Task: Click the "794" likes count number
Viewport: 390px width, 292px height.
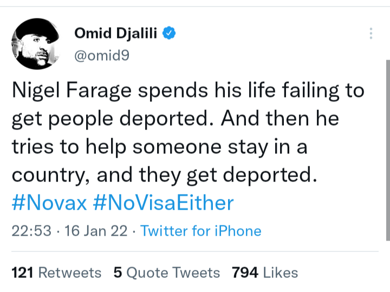Action: pos(245,272)
